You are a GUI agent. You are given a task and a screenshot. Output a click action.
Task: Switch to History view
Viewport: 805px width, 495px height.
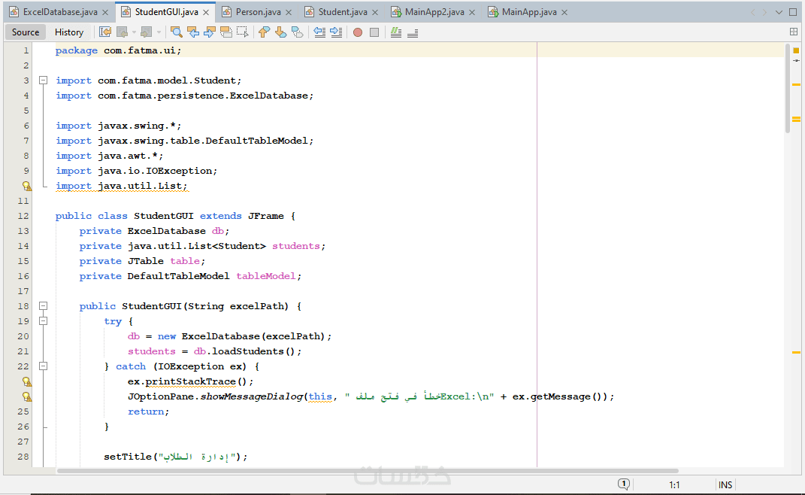pyautogui.click(x=69, y=32)
